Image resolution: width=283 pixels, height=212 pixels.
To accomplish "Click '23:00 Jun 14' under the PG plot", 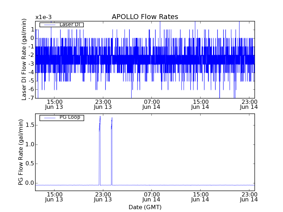I will [x=249, y=197].
